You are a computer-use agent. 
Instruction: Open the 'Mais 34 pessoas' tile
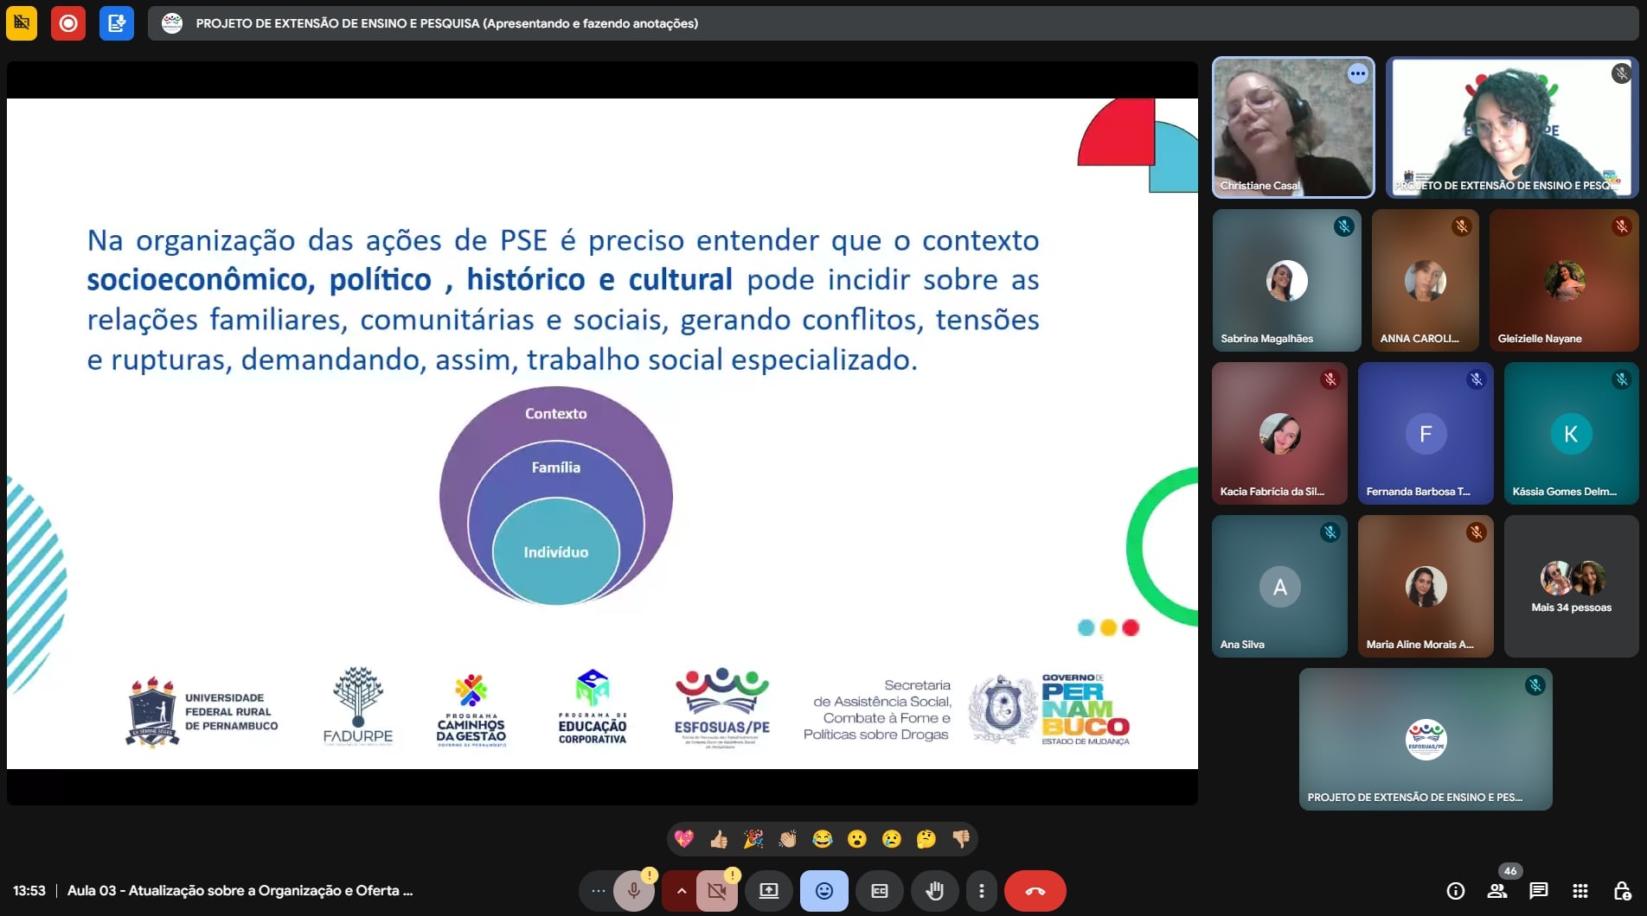(1571, 587)
